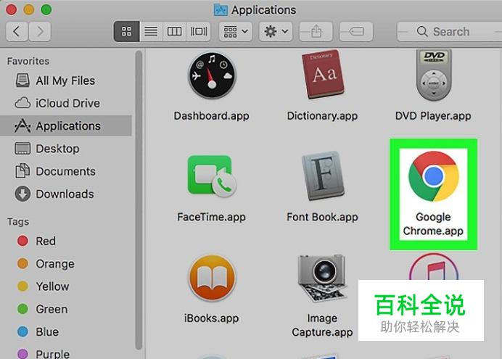Filter by the Red tag

pos(65,241)
